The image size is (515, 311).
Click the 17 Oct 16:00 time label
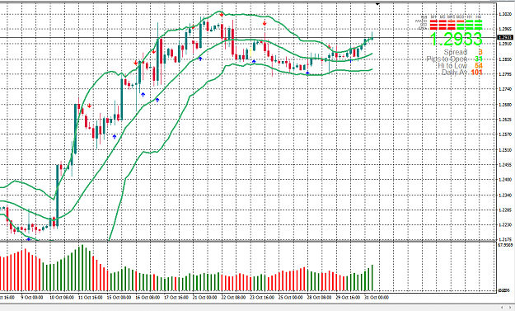pos(176,298)
